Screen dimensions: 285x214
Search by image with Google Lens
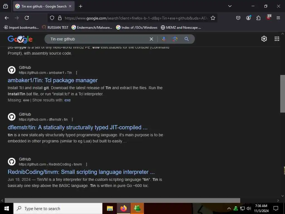[175, 39]
